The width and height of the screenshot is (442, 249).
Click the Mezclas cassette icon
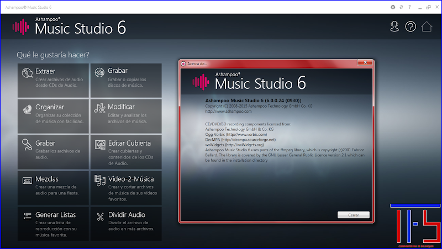point(27,181)
